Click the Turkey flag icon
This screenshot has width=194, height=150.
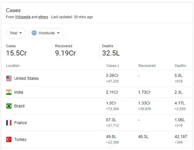tap(9, 140)
